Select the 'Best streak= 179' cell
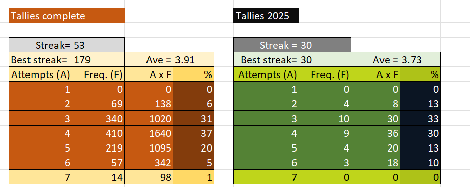470x187 pixels. [x=67, y=60]
